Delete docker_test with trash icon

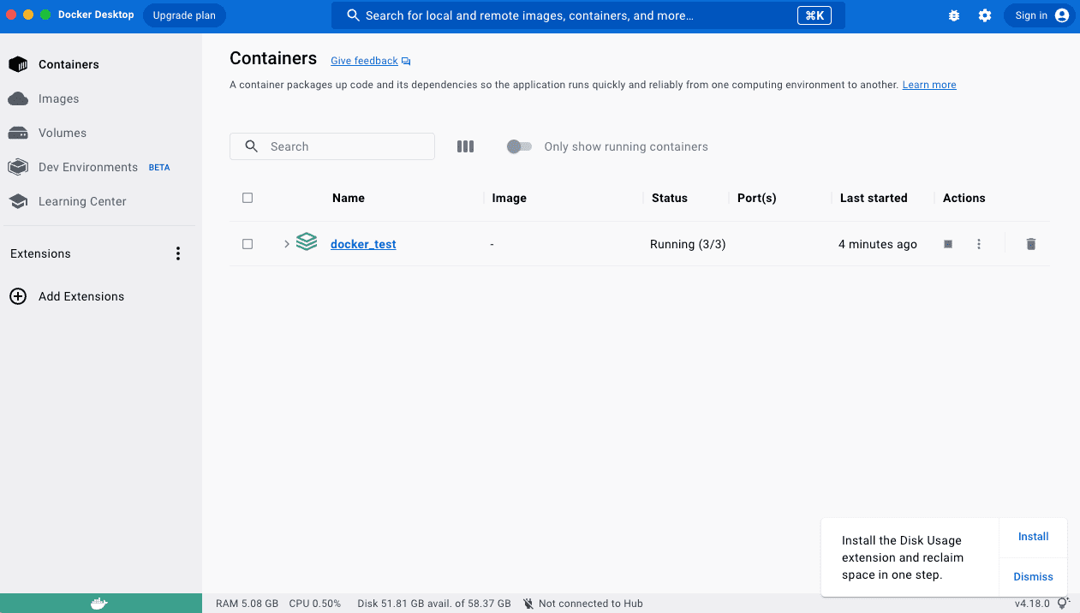point(1031,244)
